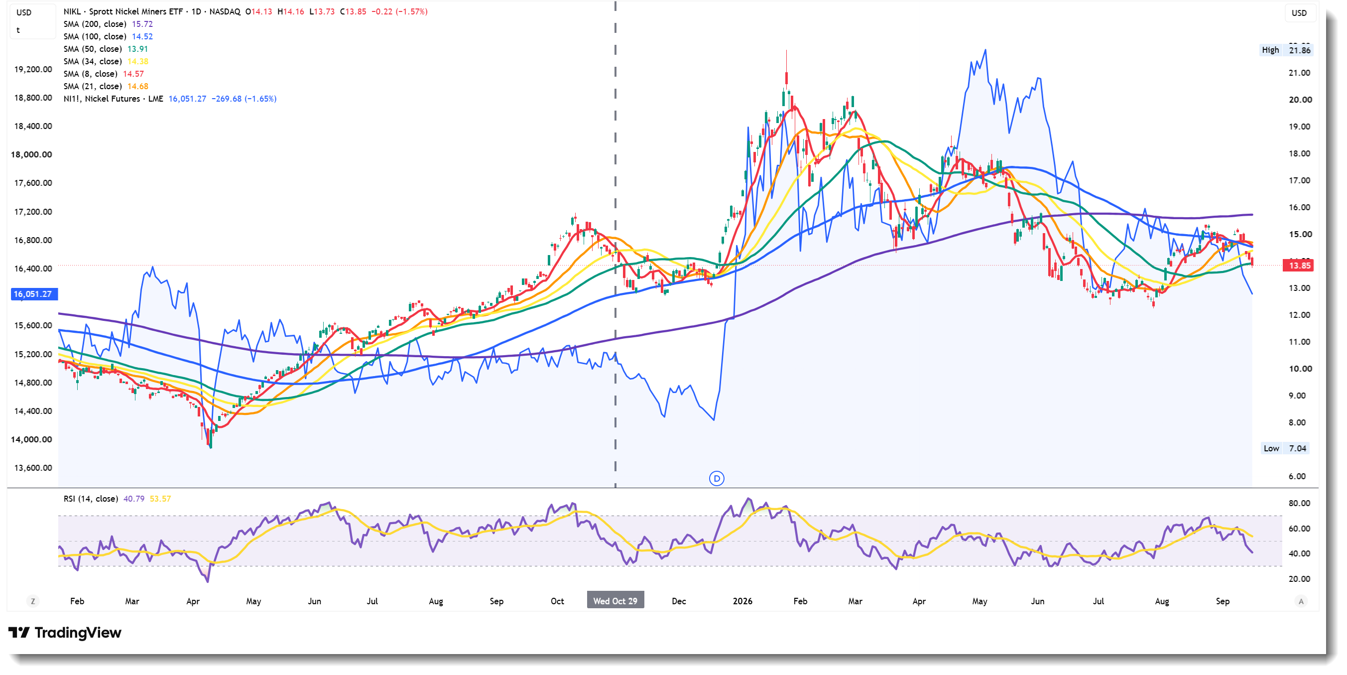Click the RSI moving average value 53.57
The width and height of the screenshot is (1347, 675).
coord(160,499)
